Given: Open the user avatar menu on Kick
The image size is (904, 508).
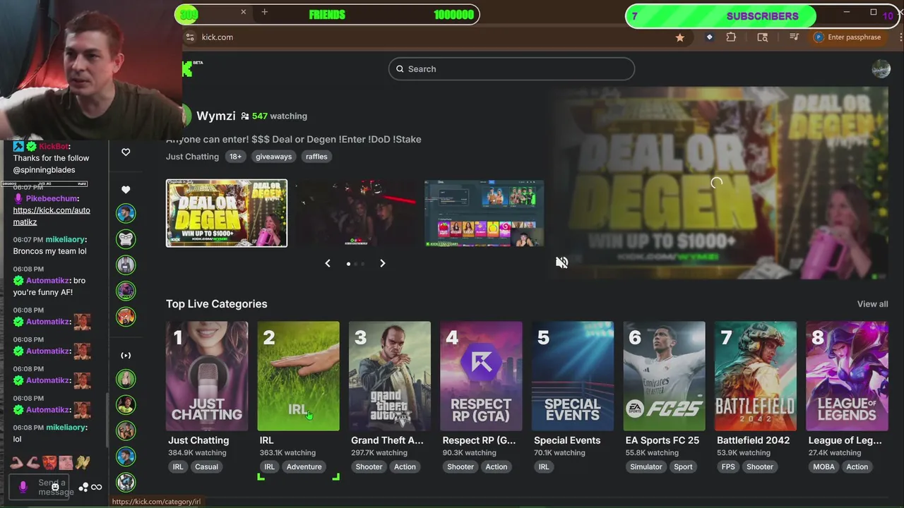Looking at the screenshot, I should (881, 68).
